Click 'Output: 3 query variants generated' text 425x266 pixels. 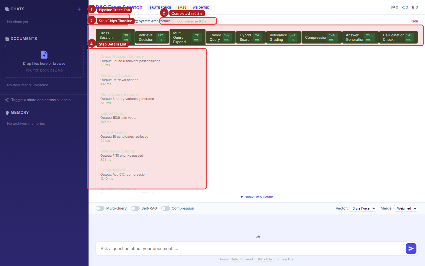click(127, 99)
